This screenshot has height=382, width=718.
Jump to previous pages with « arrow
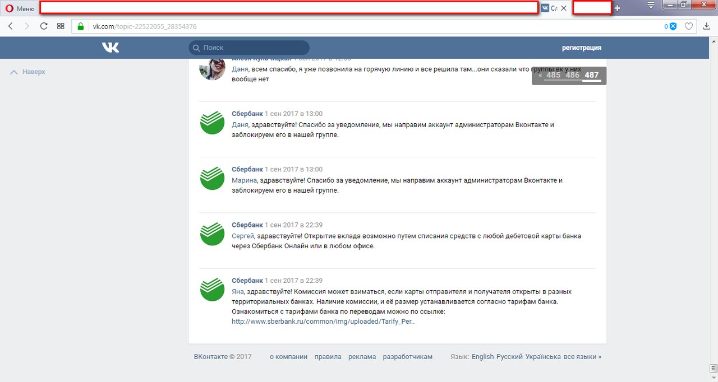point(540,75)
